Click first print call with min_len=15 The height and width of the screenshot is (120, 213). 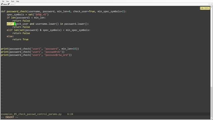(40, 49)
